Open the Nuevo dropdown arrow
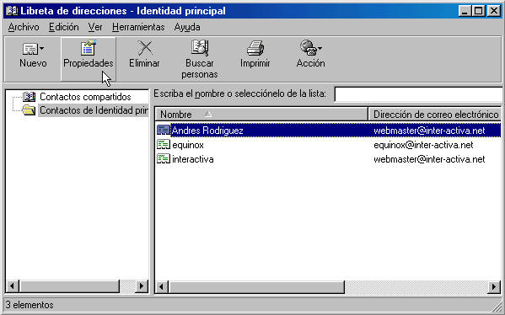 pyautogui.click(x=41, y=49)
